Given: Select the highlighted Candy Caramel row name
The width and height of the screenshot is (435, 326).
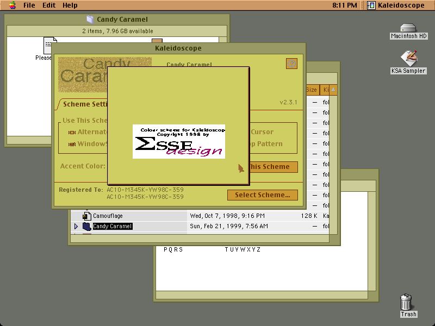Looking at the screenshot, I should pos(113,226).
